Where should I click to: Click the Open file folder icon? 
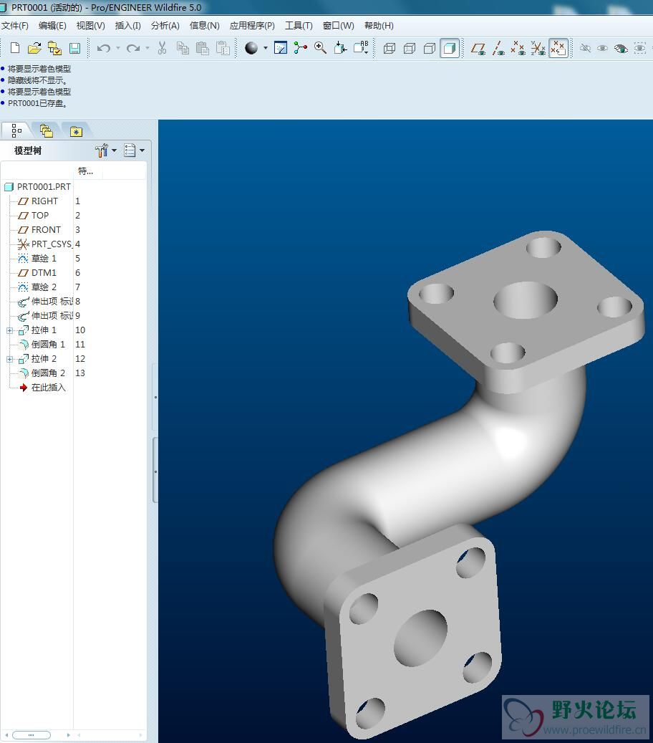(34, 48)
